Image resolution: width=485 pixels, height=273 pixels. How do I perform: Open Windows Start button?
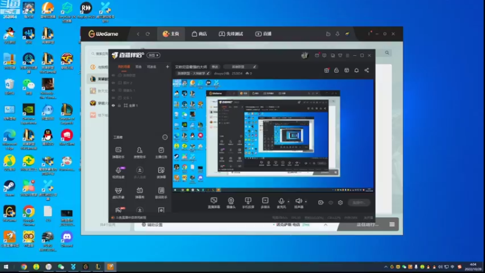pyautogui.click(x=5, y=266)
